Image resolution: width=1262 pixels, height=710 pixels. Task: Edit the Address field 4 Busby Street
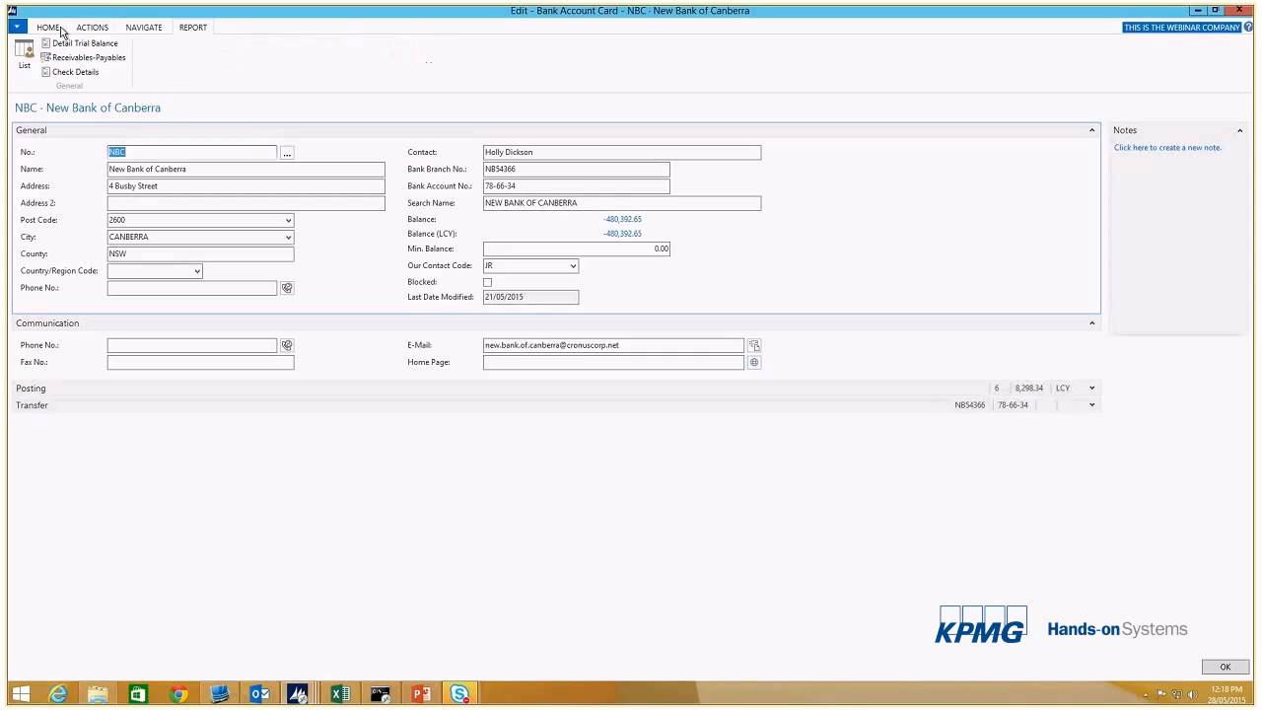(x=246, y=186)
